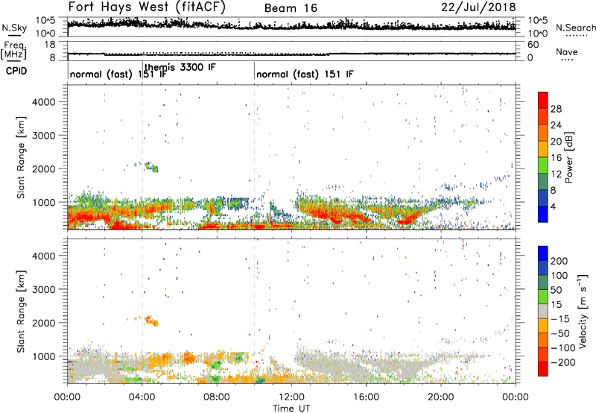This screenshot has height=413, width=596.
Task: Click the 'N.Search' legend label
Action: 576,28
